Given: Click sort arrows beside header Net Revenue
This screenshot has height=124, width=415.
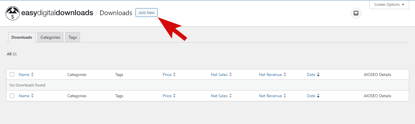Looking at the screenshot, I should coord(285,75).
